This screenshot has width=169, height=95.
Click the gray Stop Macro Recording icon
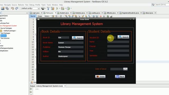point(104,16)
